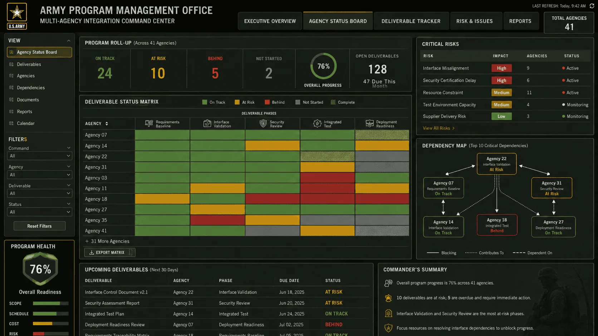Sort by the Agency column arrows

[x=107, y=124]
